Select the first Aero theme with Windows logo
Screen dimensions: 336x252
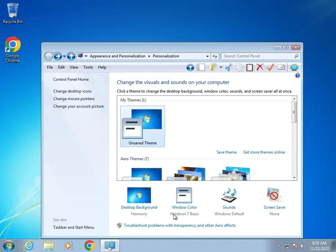[142, 174]
